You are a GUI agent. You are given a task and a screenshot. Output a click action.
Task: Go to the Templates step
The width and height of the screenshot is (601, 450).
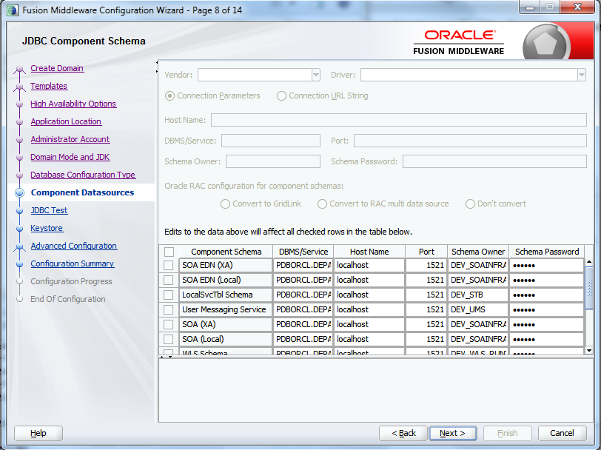coord(49,86)
